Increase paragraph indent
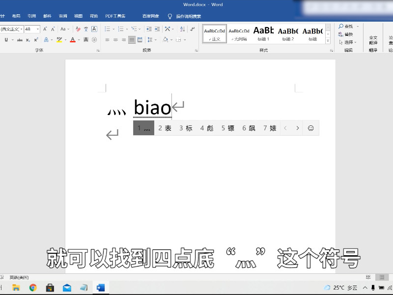 [x=157, y=29]
